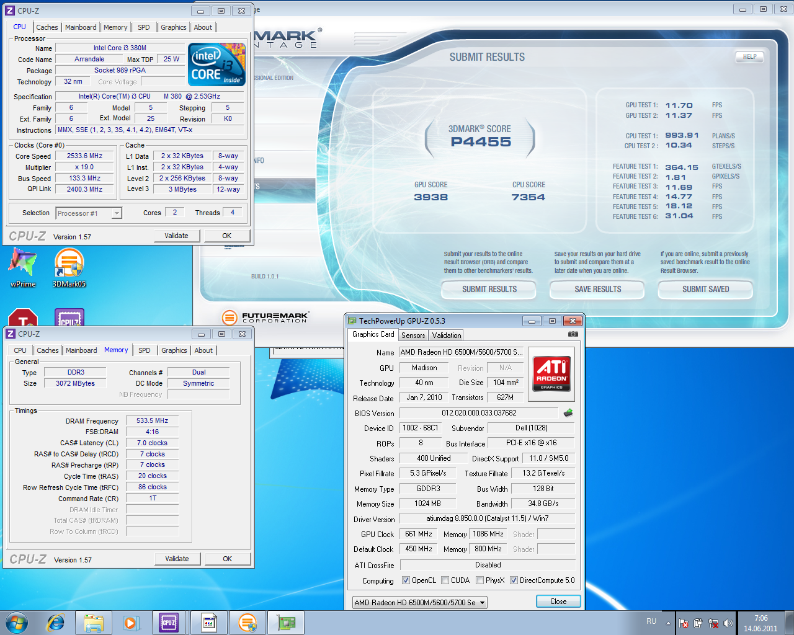Screen dimensions: 794x635
Task: Click the Intel Core i3 logo in CPU-Z
Action: (216, 64)
